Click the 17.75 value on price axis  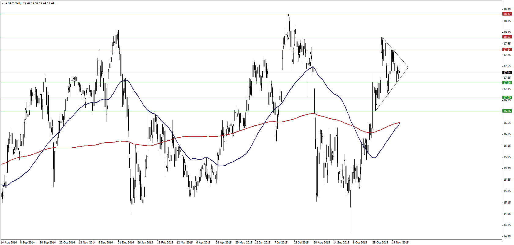click(507, 55)
